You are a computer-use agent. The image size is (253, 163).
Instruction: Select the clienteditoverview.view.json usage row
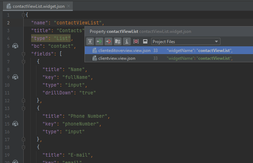(x=169, y=51)
